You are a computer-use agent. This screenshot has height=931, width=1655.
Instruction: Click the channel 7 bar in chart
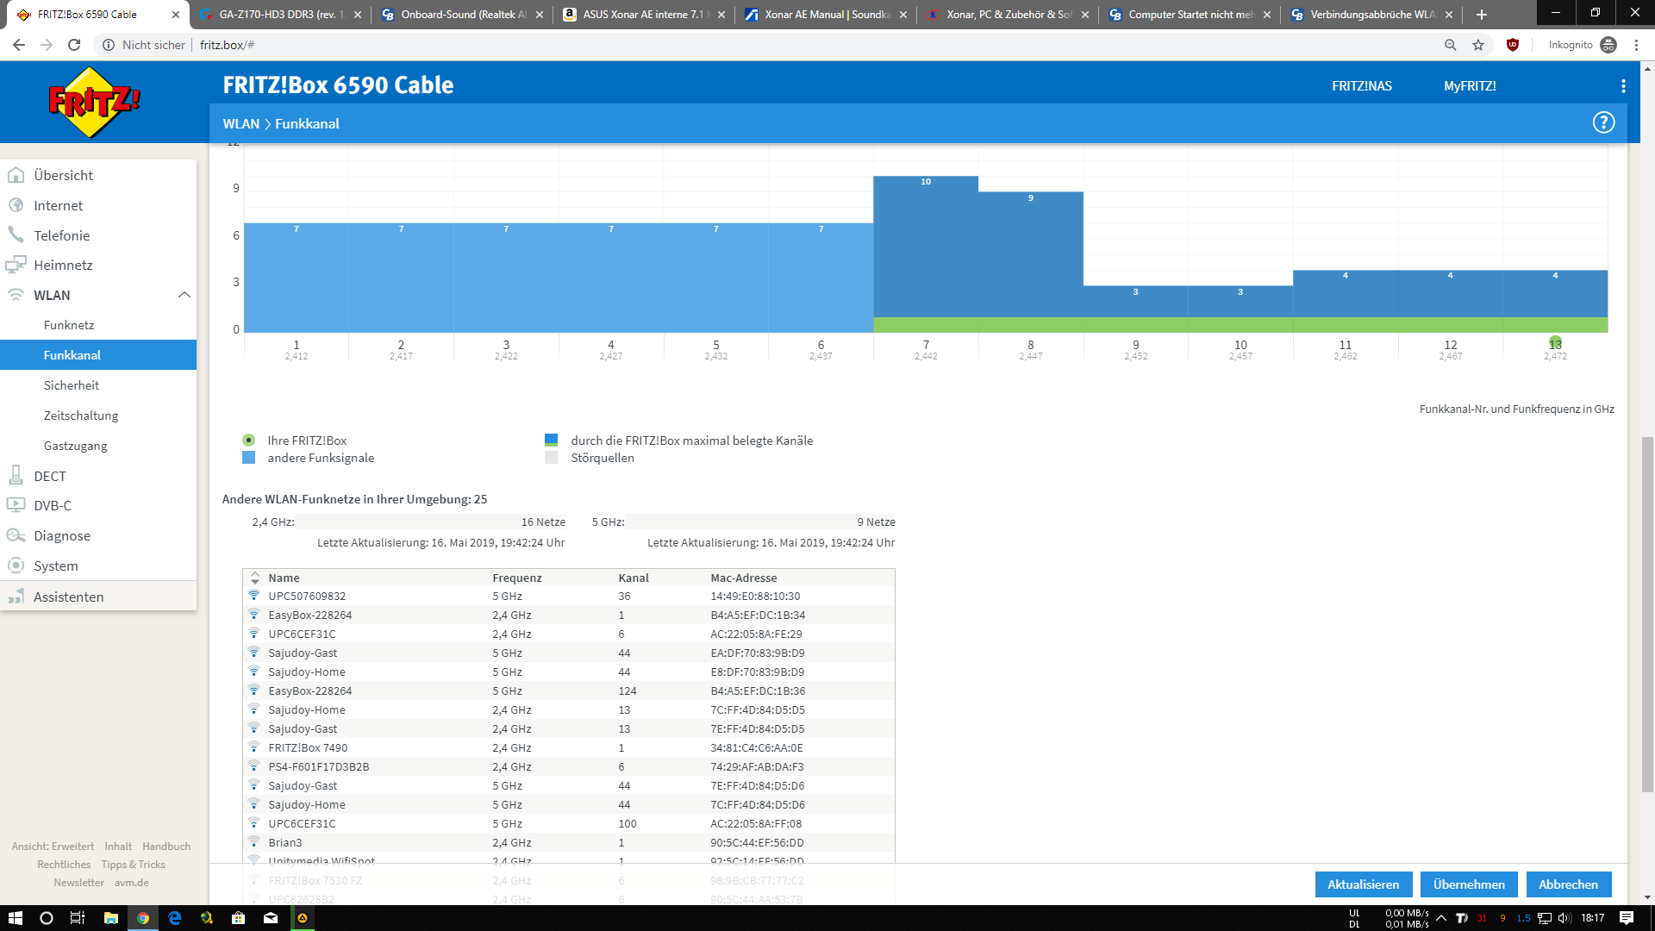coord(926,254)
